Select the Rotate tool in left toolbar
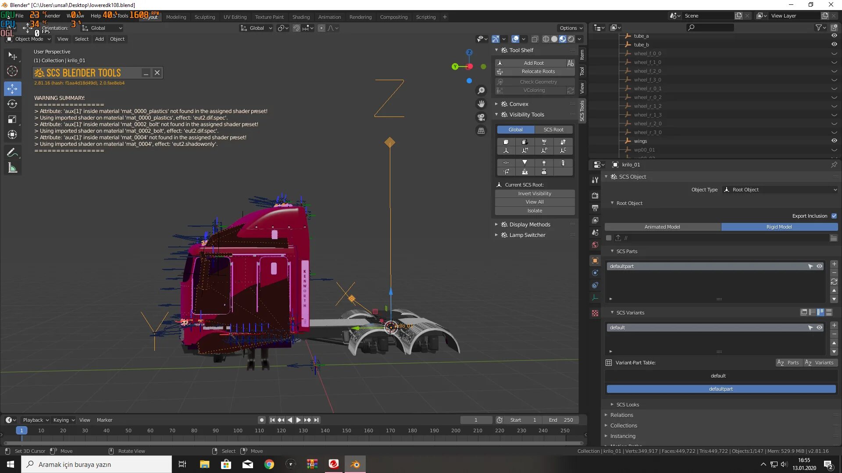 pos(12,104)
